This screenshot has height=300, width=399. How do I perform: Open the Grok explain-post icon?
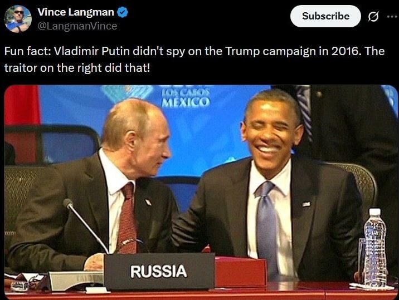point(373,17)
